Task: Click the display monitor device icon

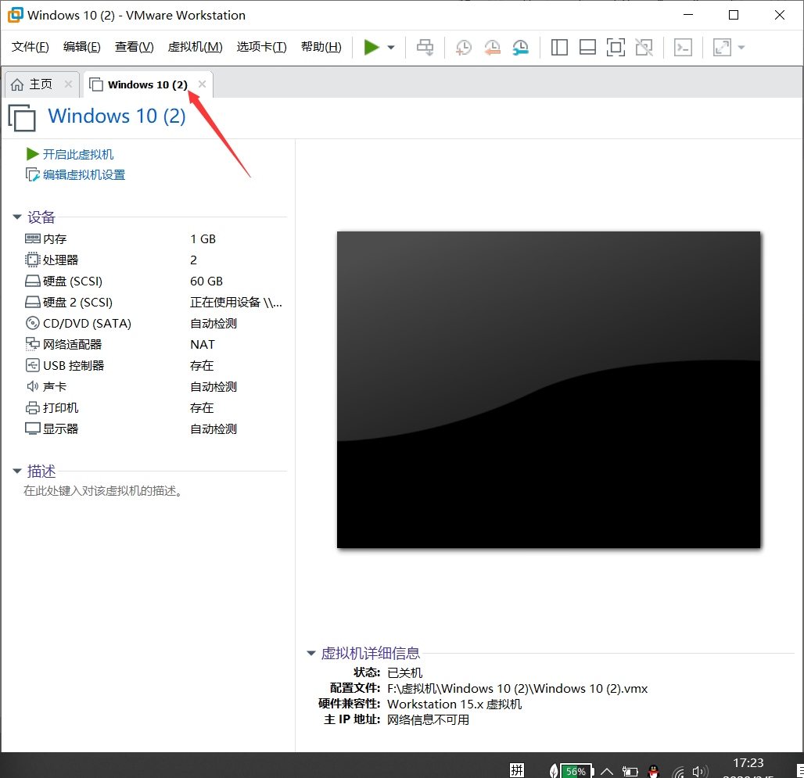Action: (x=32, y=428)
